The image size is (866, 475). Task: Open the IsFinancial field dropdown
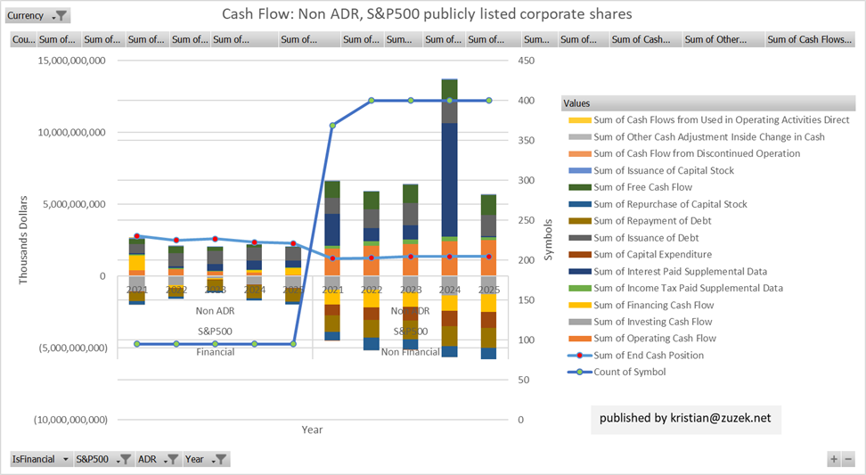point(63,460)
